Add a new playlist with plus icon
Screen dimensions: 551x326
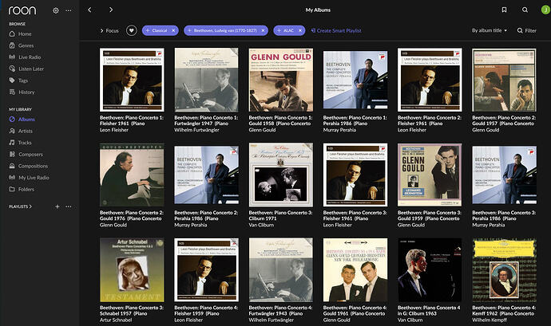click(x=57, y=206)
